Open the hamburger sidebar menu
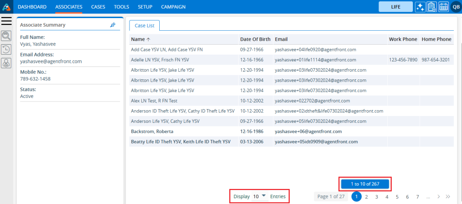Screen dimensions: 462x204 [x=6, y=21]
